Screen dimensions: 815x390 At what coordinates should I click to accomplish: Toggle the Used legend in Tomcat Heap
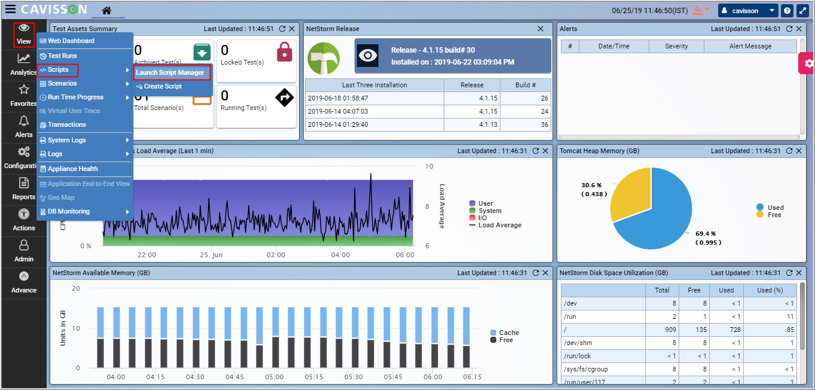click(x=770, y=207)
